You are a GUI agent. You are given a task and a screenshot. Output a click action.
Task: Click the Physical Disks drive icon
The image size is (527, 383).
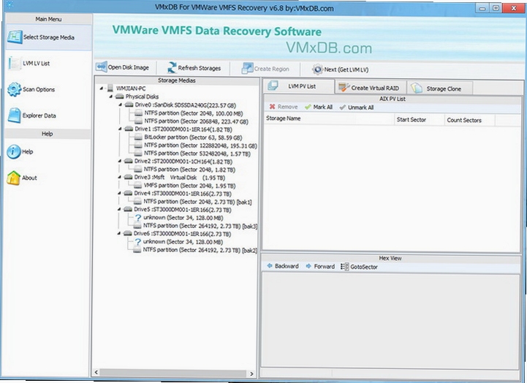click(x=120, y=96)
